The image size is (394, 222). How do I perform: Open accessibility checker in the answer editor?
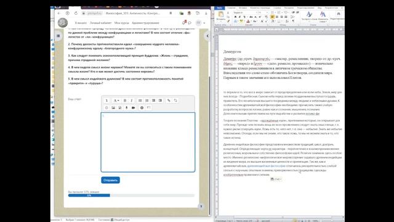[142, 108]
